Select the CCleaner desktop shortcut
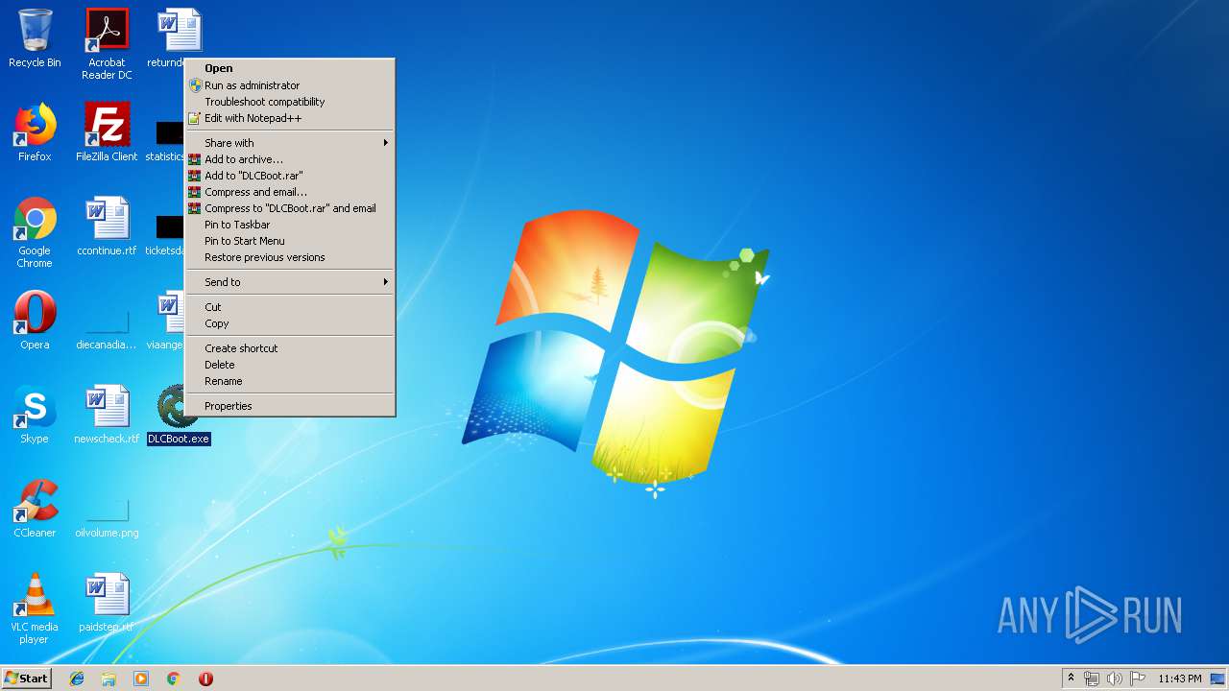 click(x=35, y=509)
